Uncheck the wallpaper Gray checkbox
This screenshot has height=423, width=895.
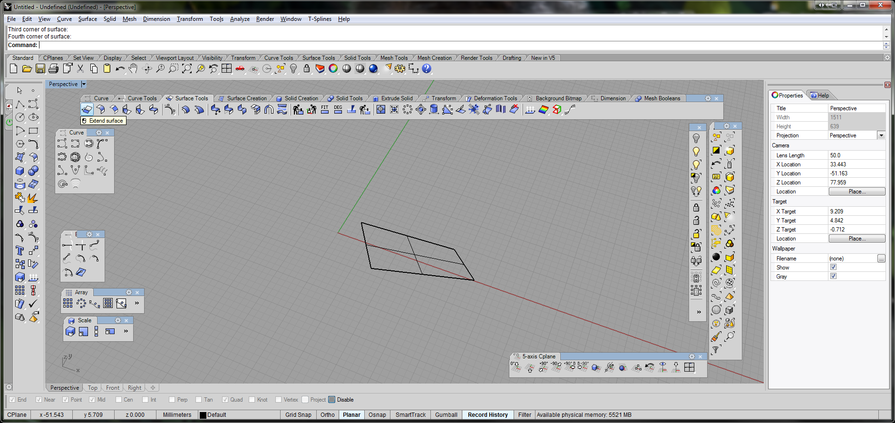tap(833, 276)
